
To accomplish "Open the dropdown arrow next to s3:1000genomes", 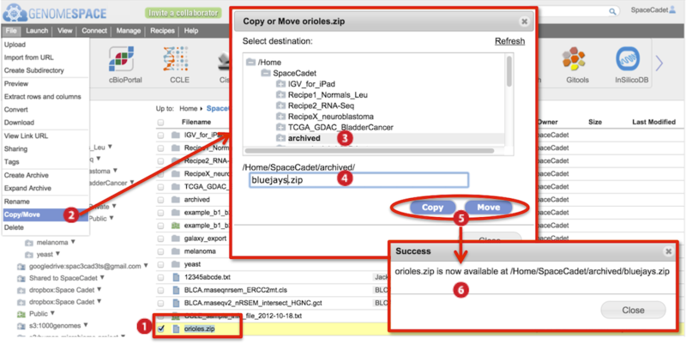I will coord(85,325).
